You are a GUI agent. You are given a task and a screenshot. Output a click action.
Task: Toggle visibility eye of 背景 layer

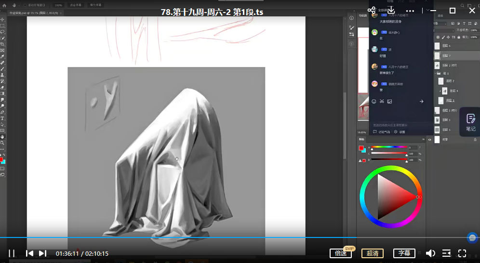pyautogui.click(x=429, y=140)
